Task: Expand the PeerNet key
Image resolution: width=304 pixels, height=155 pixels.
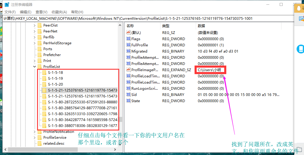Action: [34, 31]
